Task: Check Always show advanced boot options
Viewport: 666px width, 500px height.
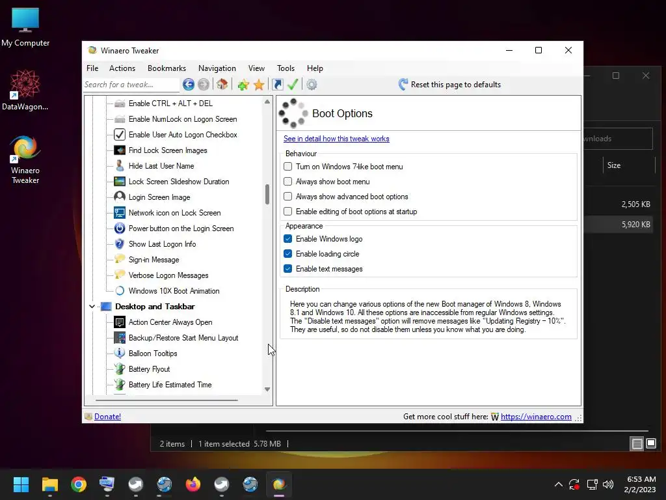Action: tap(288, 196)
